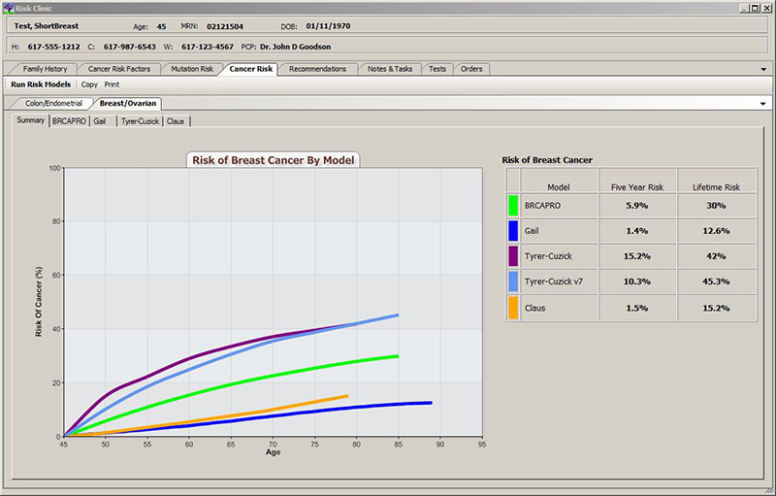This screenshot has height=496, width=776.
Task: Maximize the Risk Clinic window
Action: (x=755, y=8)
